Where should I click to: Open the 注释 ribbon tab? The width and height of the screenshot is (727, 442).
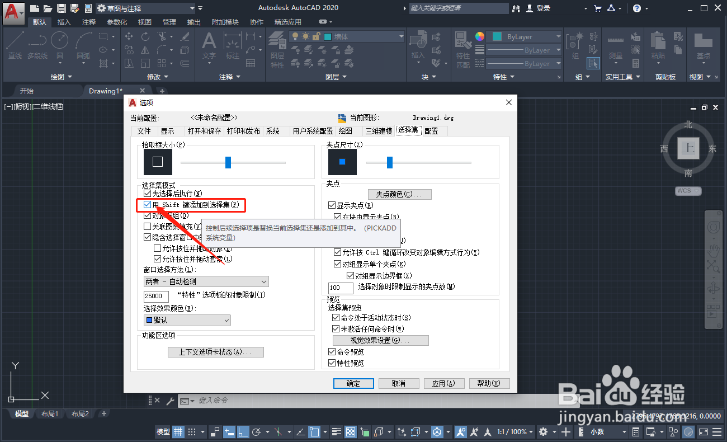point(89,22)
